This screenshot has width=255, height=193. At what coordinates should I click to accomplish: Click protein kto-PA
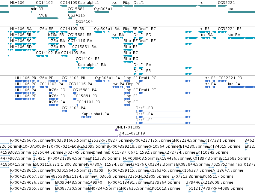point(242,87)
